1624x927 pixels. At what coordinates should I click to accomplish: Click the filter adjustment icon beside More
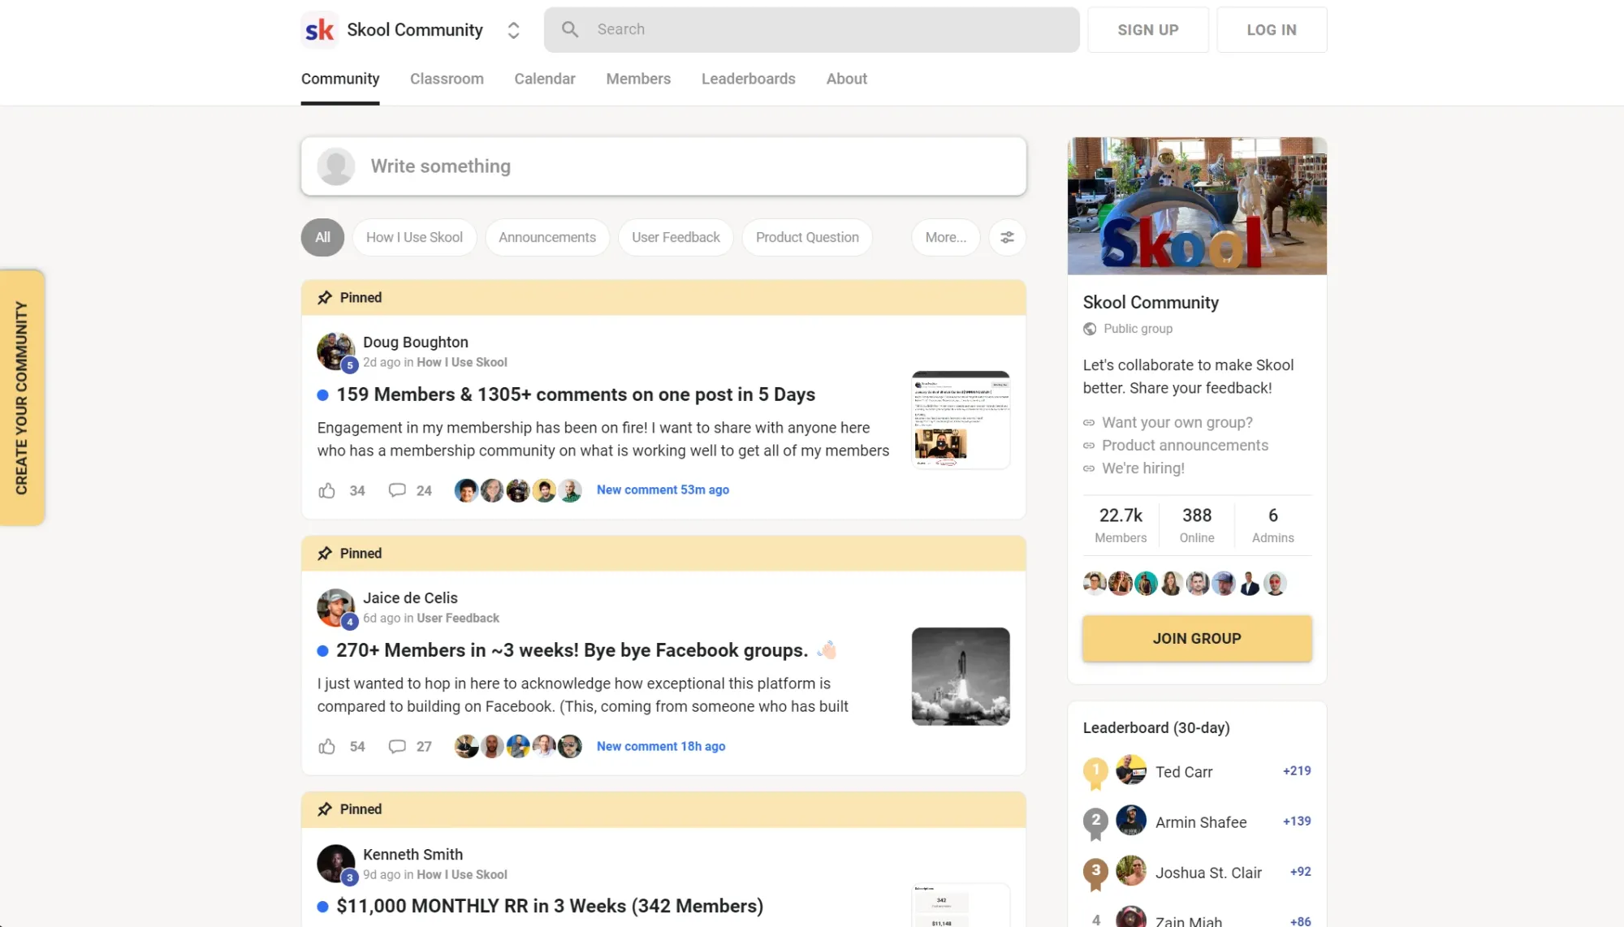click(x=1007, y=237)
